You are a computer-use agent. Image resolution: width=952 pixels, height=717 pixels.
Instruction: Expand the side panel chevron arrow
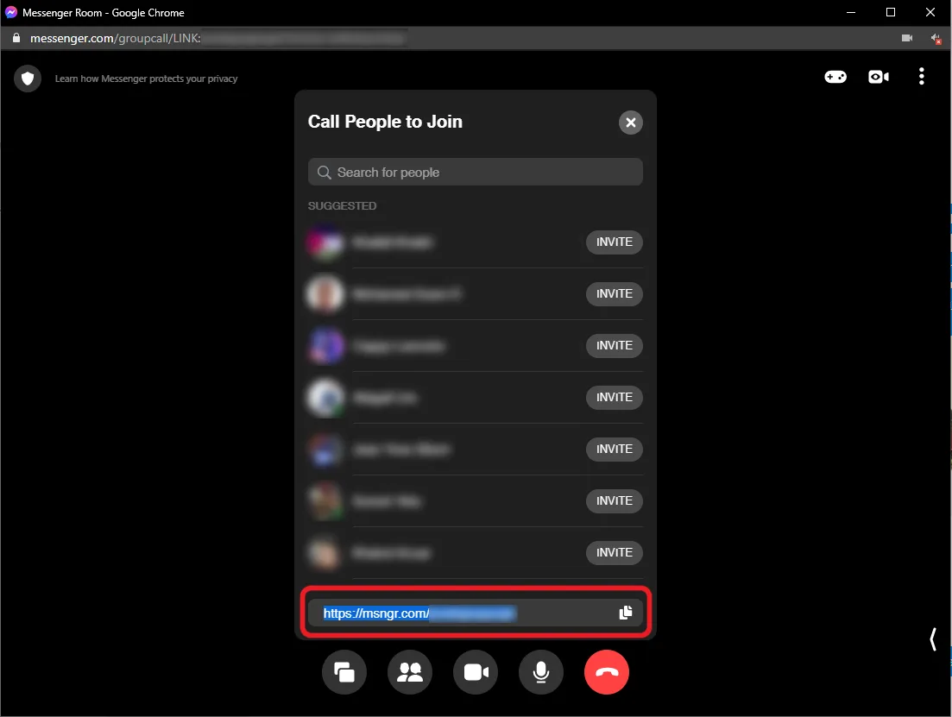(933, 639)
